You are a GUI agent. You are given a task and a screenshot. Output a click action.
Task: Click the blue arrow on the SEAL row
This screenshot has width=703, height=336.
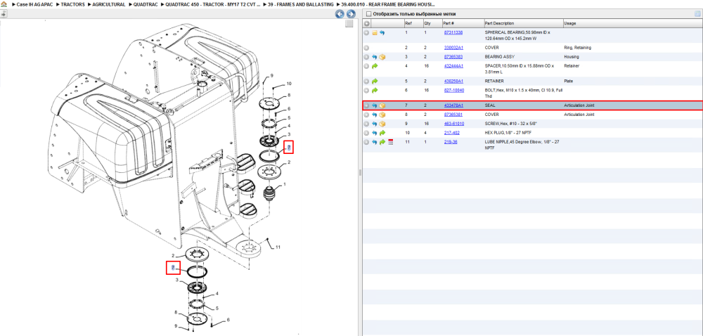pos(375,105)
